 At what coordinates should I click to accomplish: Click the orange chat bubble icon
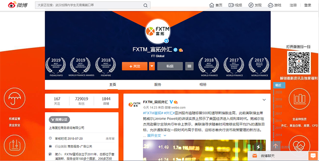click(312, 156)
